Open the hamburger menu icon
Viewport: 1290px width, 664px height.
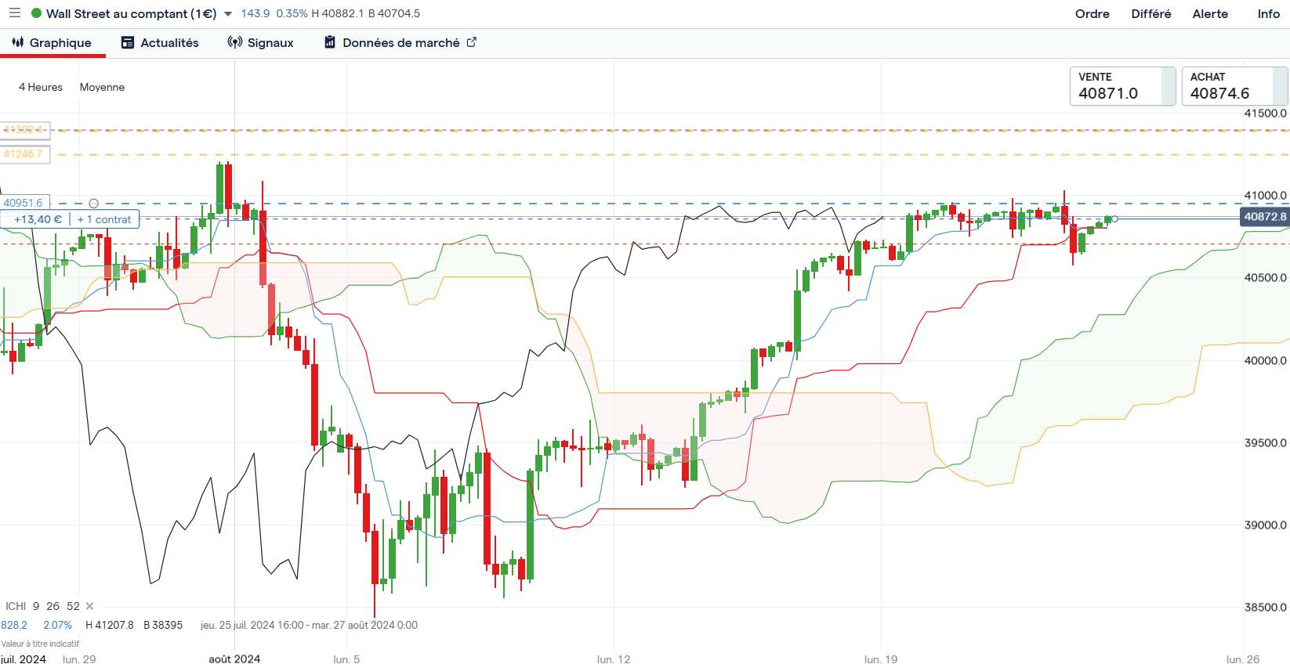(x=15, y=13)
